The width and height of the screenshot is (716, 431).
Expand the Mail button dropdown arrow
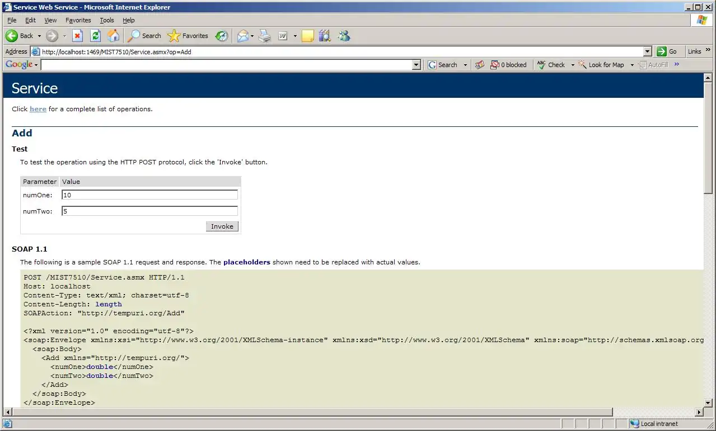[252, 36]
